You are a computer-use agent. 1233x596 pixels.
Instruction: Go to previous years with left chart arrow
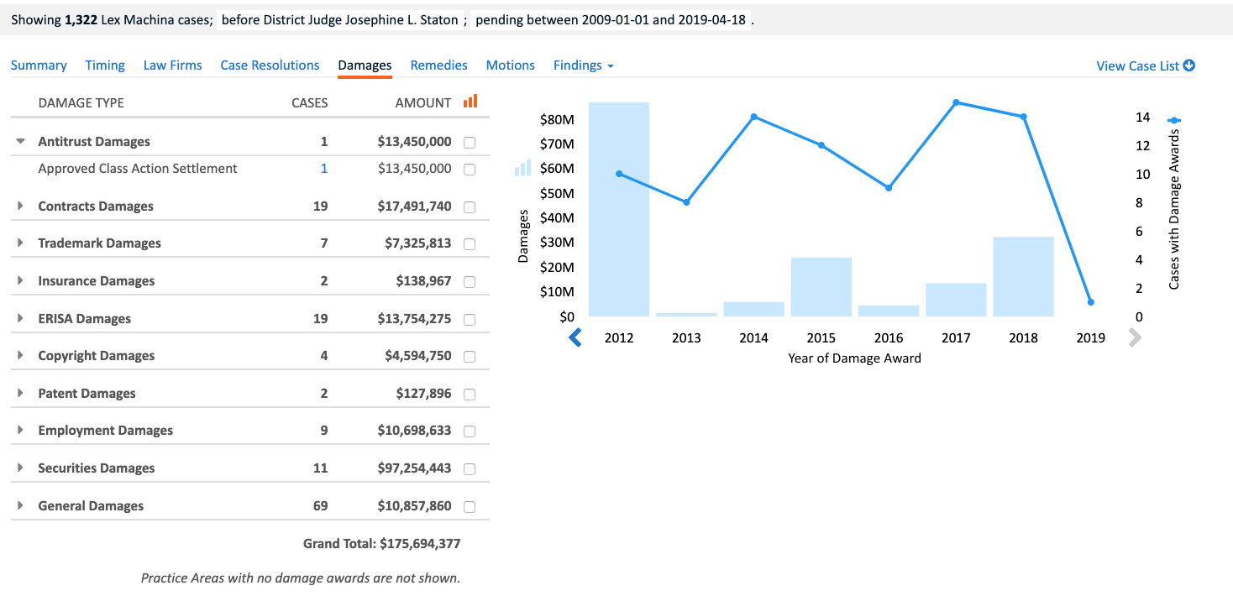575,337
